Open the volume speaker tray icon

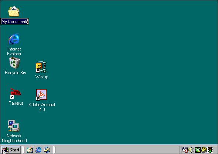(191, 150)
